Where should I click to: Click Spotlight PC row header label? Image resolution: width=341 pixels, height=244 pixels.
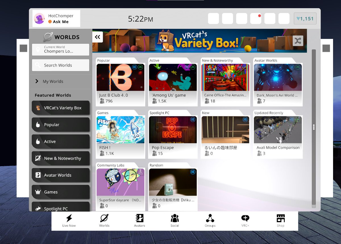pyautogui.click(x=159, y=113)
